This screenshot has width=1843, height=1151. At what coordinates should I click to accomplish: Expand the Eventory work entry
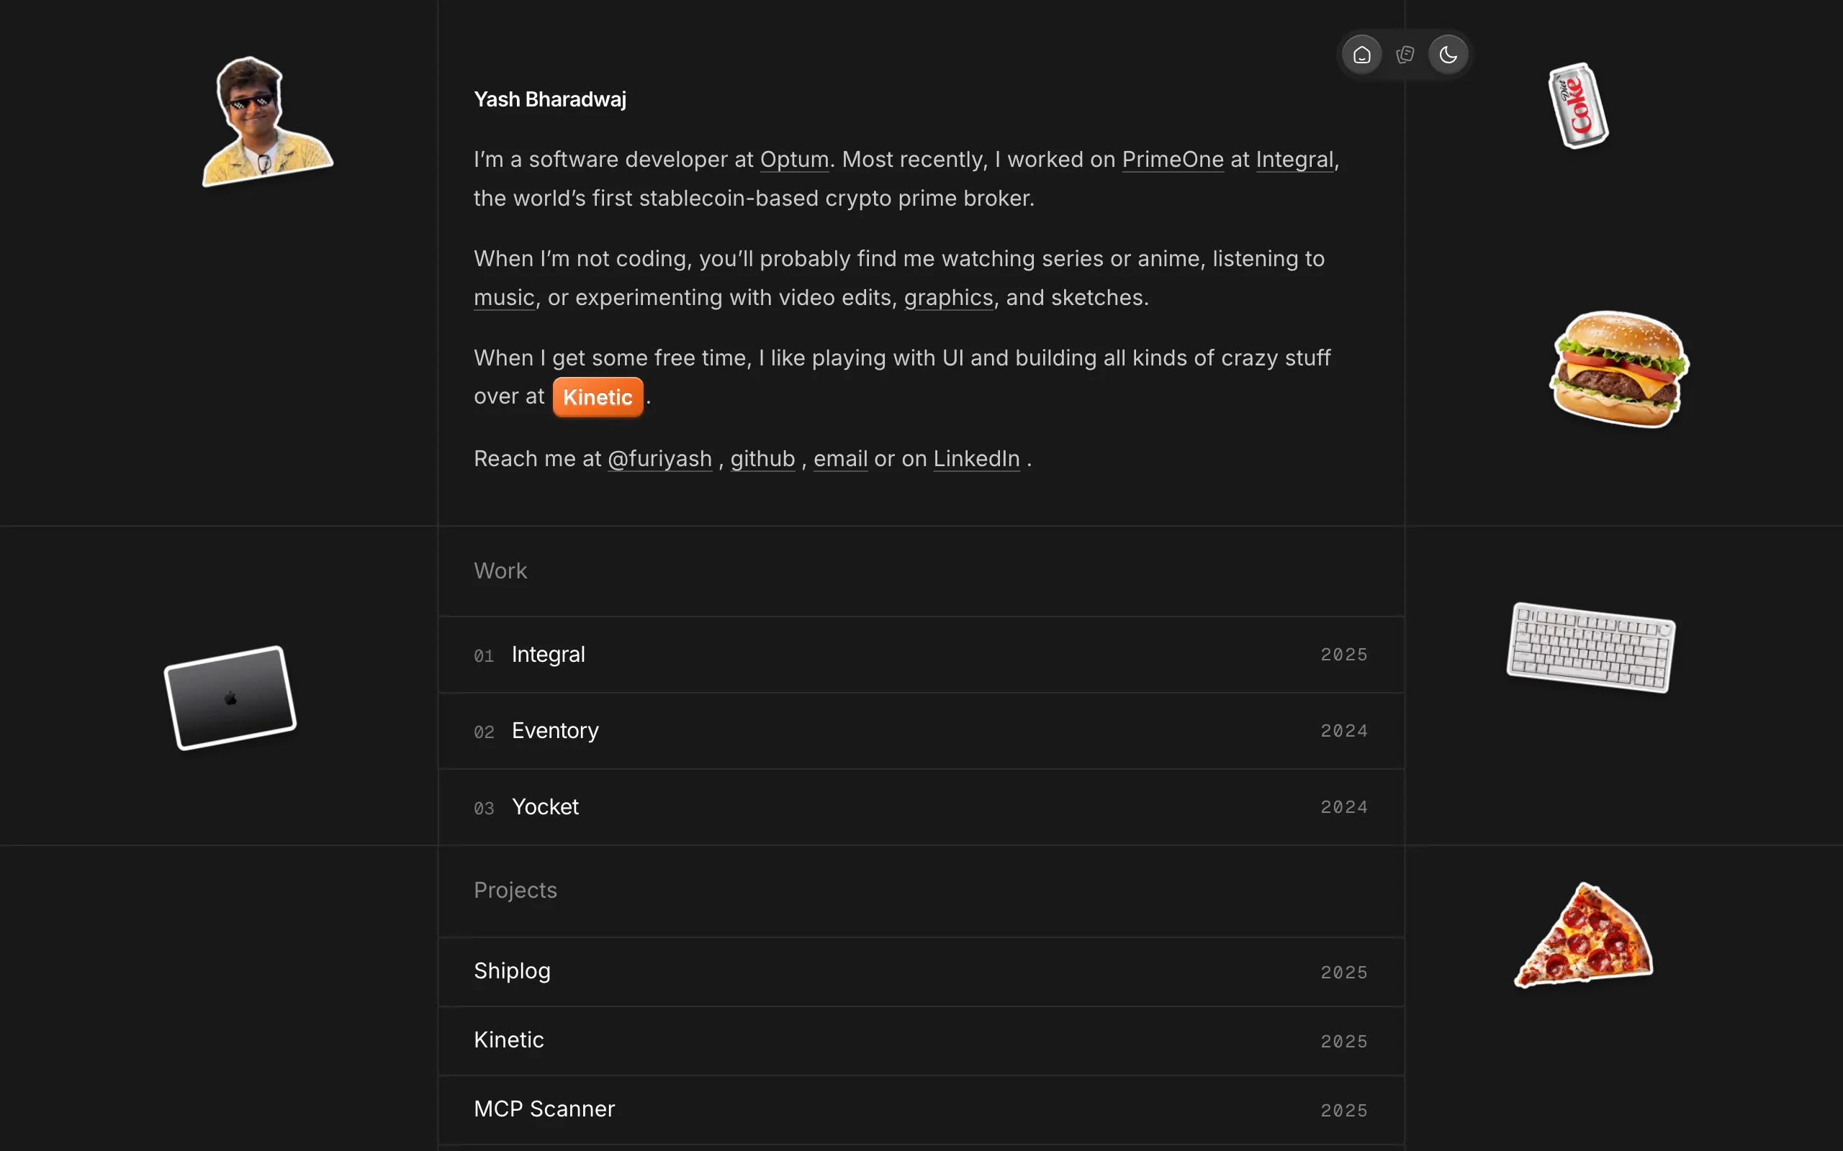[x=921, y=731]
